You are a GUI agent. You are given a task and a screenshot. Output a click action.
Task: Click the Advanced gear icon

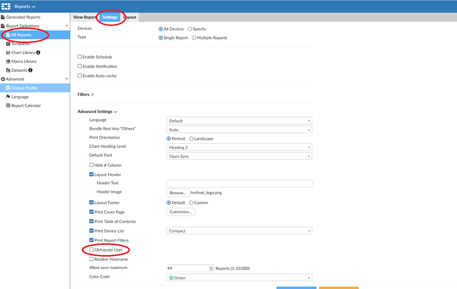[3, 79]
